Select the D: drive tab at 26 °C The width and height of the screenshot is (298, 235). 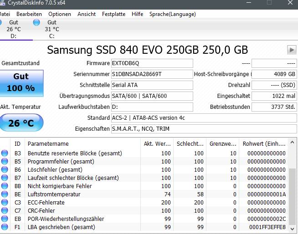(x=14, y=29)
